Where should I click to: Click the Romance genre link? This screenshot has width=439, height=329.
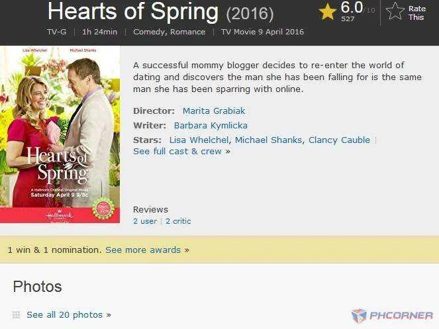(x=187, y=32)
